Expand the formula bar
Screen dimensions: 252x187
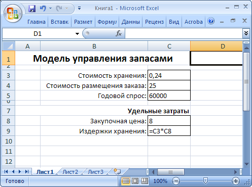pyautogui.click(x=246, y=33)
